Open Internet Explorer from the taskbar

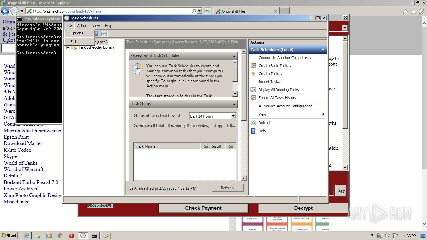pos(26,236)
